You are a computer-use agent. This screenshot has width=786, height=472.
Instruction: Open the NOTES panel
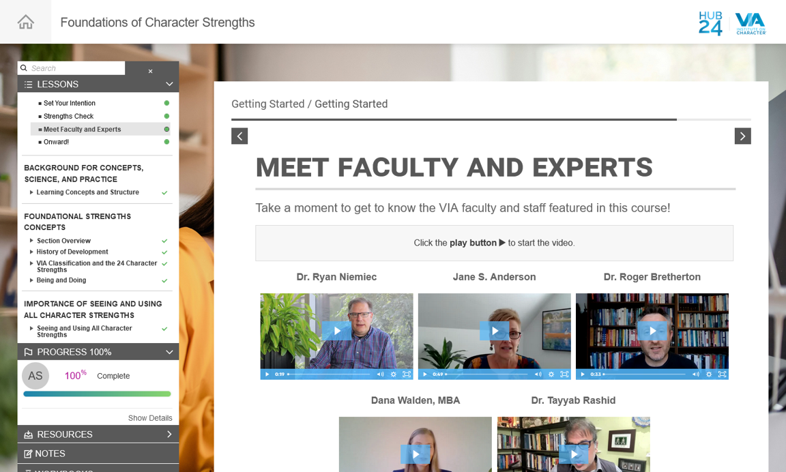pyautogui.click(x=50, y=454)
